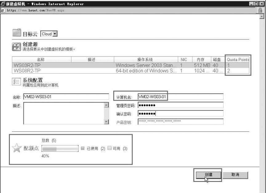The height and width of the screenshot is (193, 266).
Task: Sort templates by Quota Points column header
Action: click(238, 60)
